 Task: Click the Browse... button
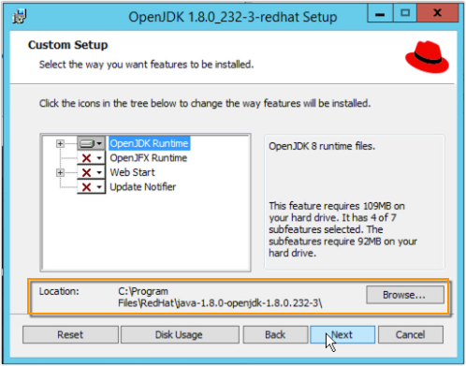coord(405,295)
